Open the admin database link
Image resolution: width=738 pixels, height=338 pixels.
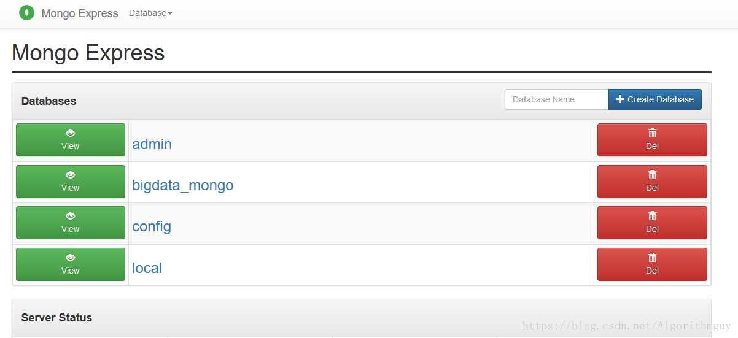[x=152, y=144]
